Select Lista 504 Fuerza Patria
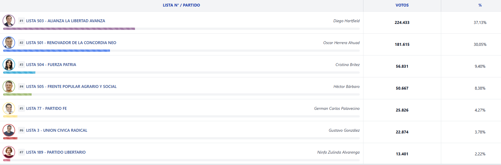 [51, 65]
